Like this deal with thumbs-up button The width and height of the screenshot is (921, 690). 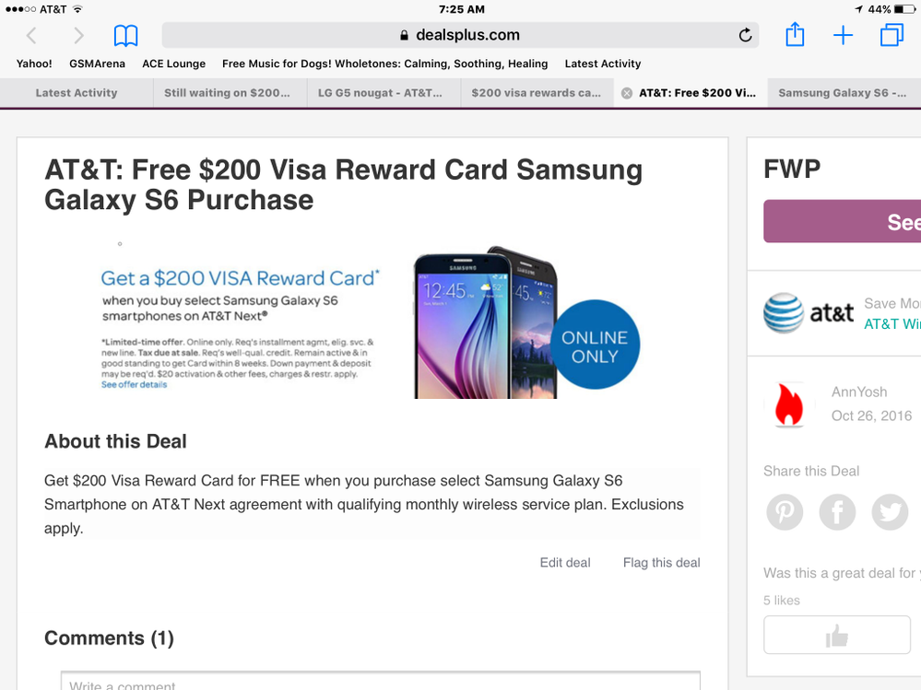(836, 635)
